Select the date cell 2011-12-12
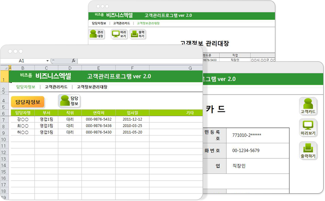 pos(132,120)
